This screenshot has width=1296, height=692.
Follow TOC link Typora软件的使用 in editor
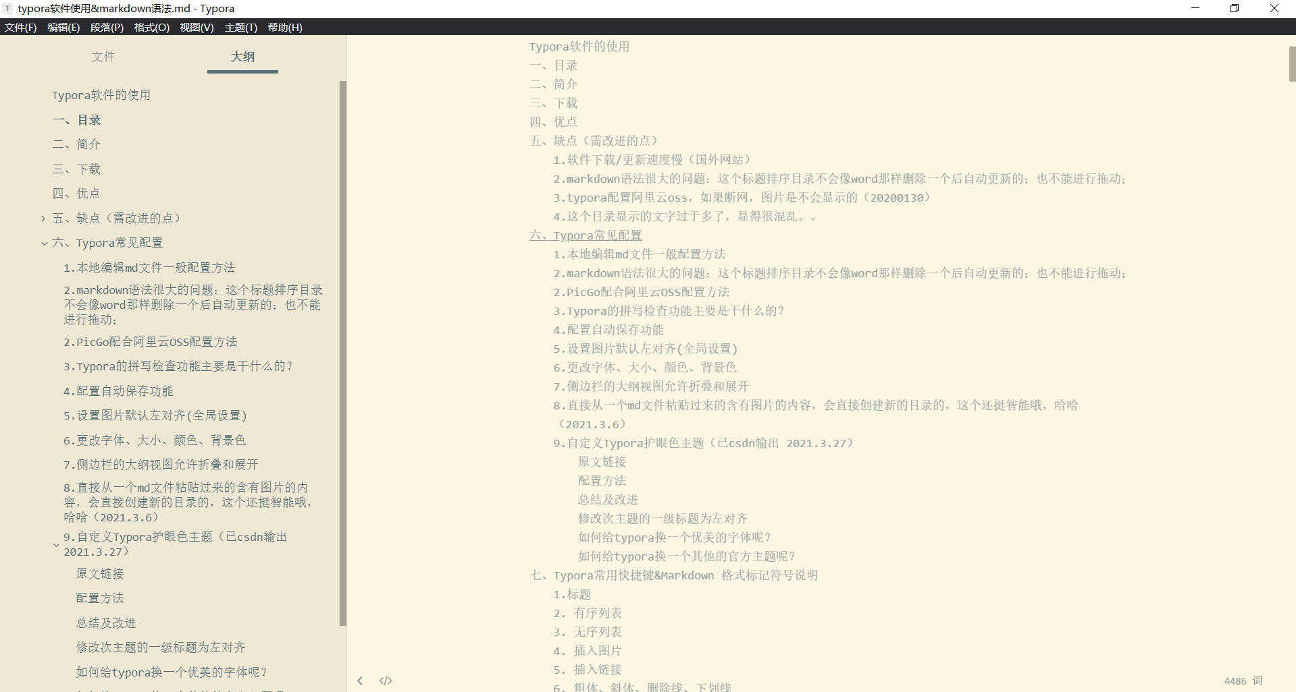(579, 47)
